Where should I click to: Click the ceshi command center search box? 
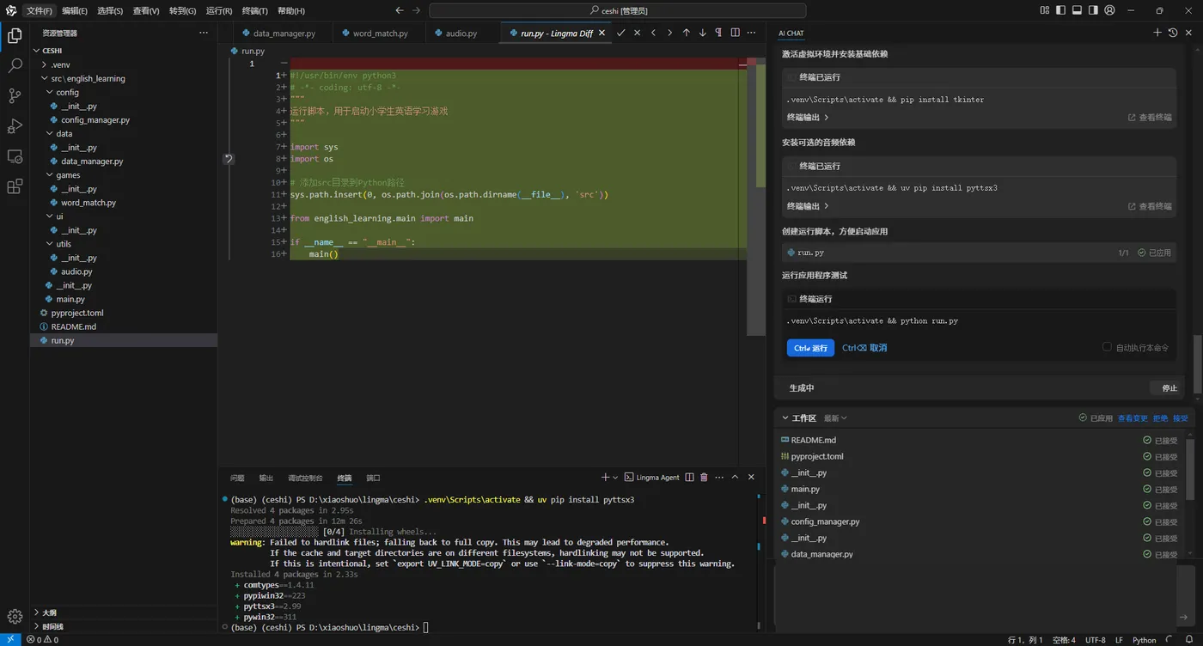click(x=618, y=10)
